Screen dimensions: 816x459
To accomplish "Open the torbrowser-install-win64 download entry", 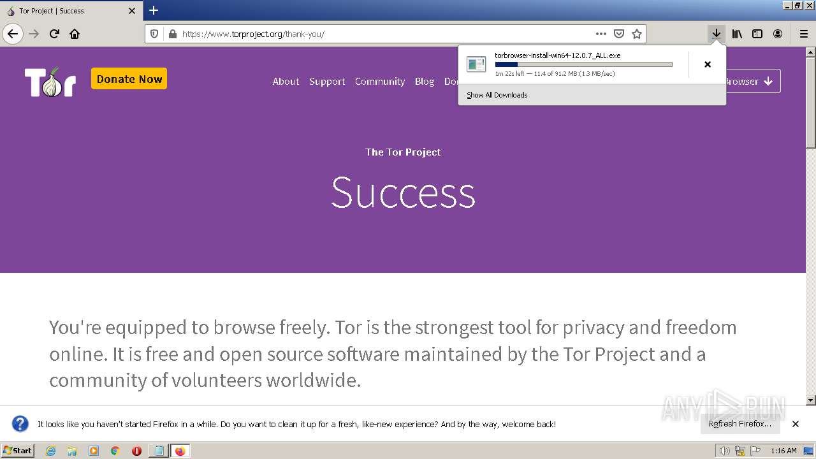I will coord(574,64).
